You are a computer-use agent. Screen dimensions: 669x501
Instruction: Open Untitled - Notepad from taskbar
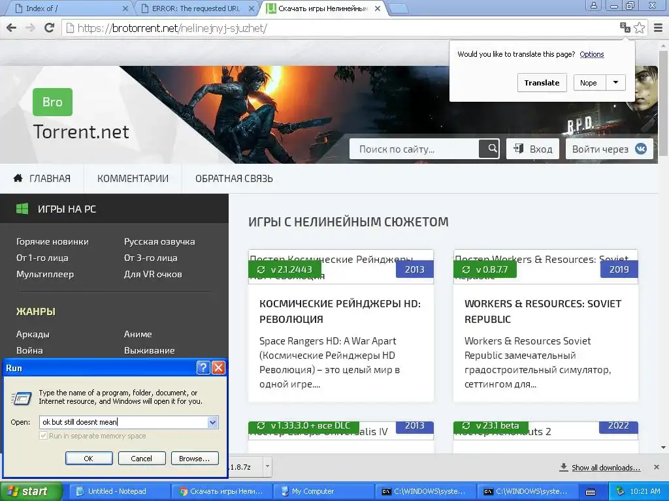coord(118,491)
